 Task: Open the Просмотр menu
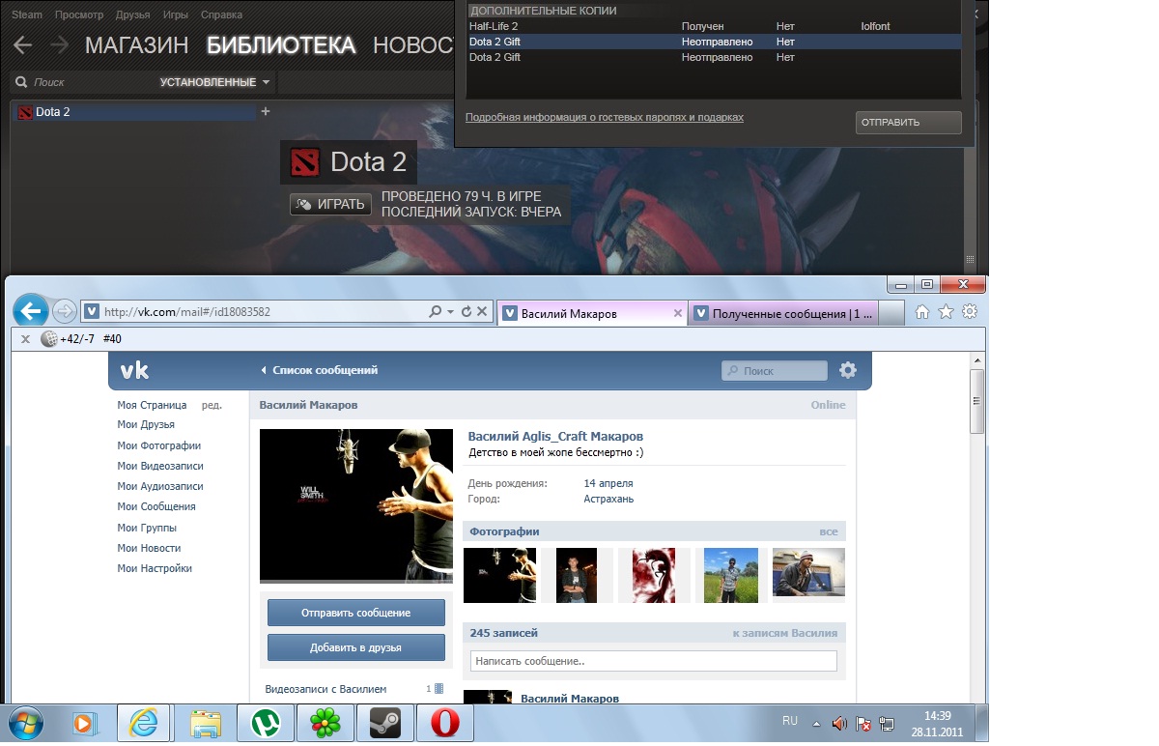click(x=79, y=15)
